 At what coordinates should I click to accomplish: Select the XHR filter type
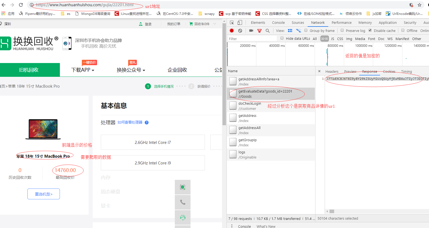324,39
